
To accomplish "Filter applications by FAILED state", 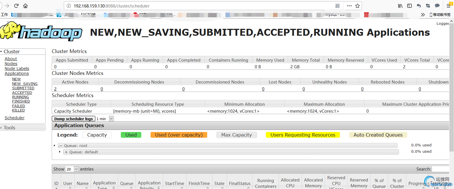I will pyautogui.click(x=18, y=106).
